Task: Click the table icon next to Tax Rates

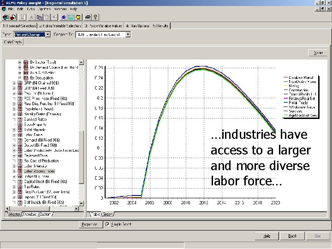Action: click(x=20, y=187)
